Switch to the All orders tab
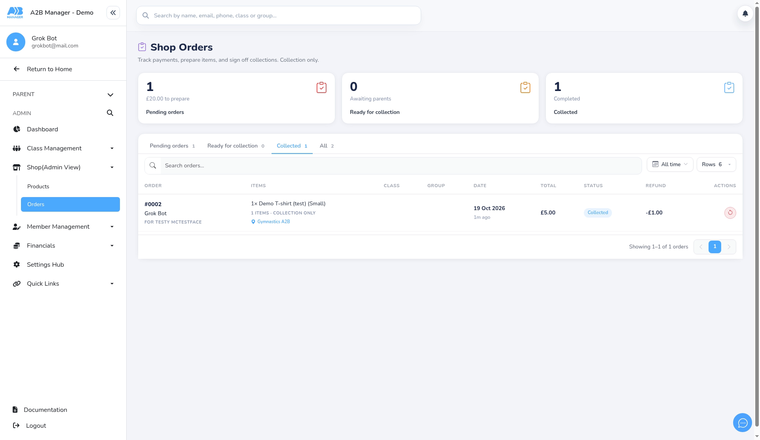760x440 pixels. pos(327,146)
